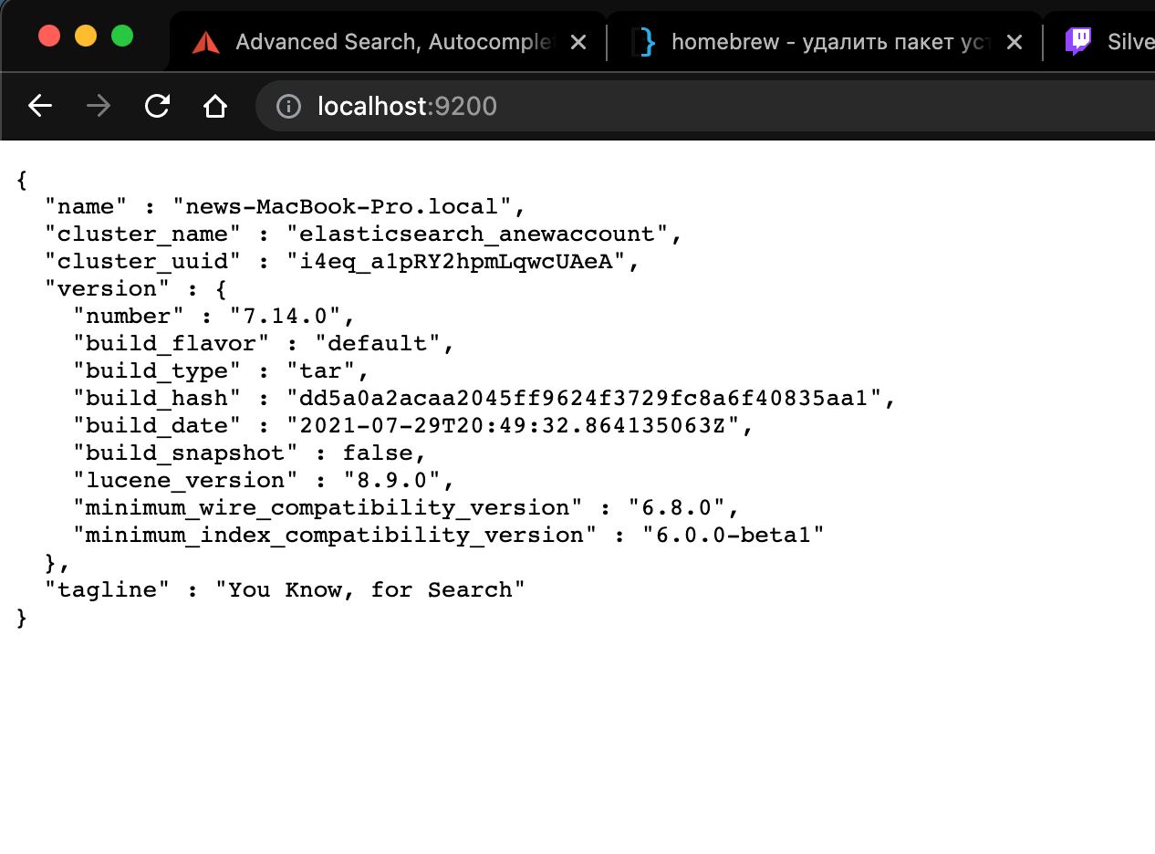The height and width of the screenshot is (854, 1155).
Task: Click the "cluster_uuid" key
Action: pos(143,261)
